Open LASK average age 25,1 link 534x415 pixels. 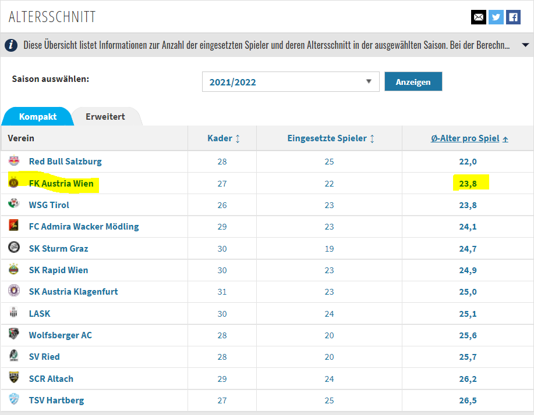468,314
